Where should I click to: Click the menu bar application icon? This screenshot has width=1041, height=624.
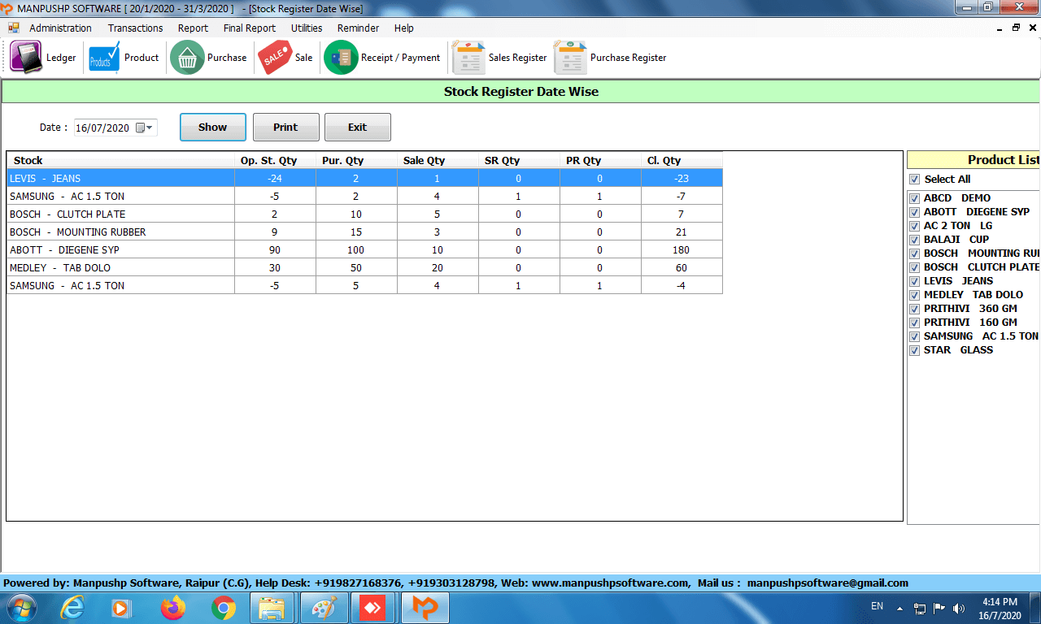pyautogui.click(x=14, y=28)
